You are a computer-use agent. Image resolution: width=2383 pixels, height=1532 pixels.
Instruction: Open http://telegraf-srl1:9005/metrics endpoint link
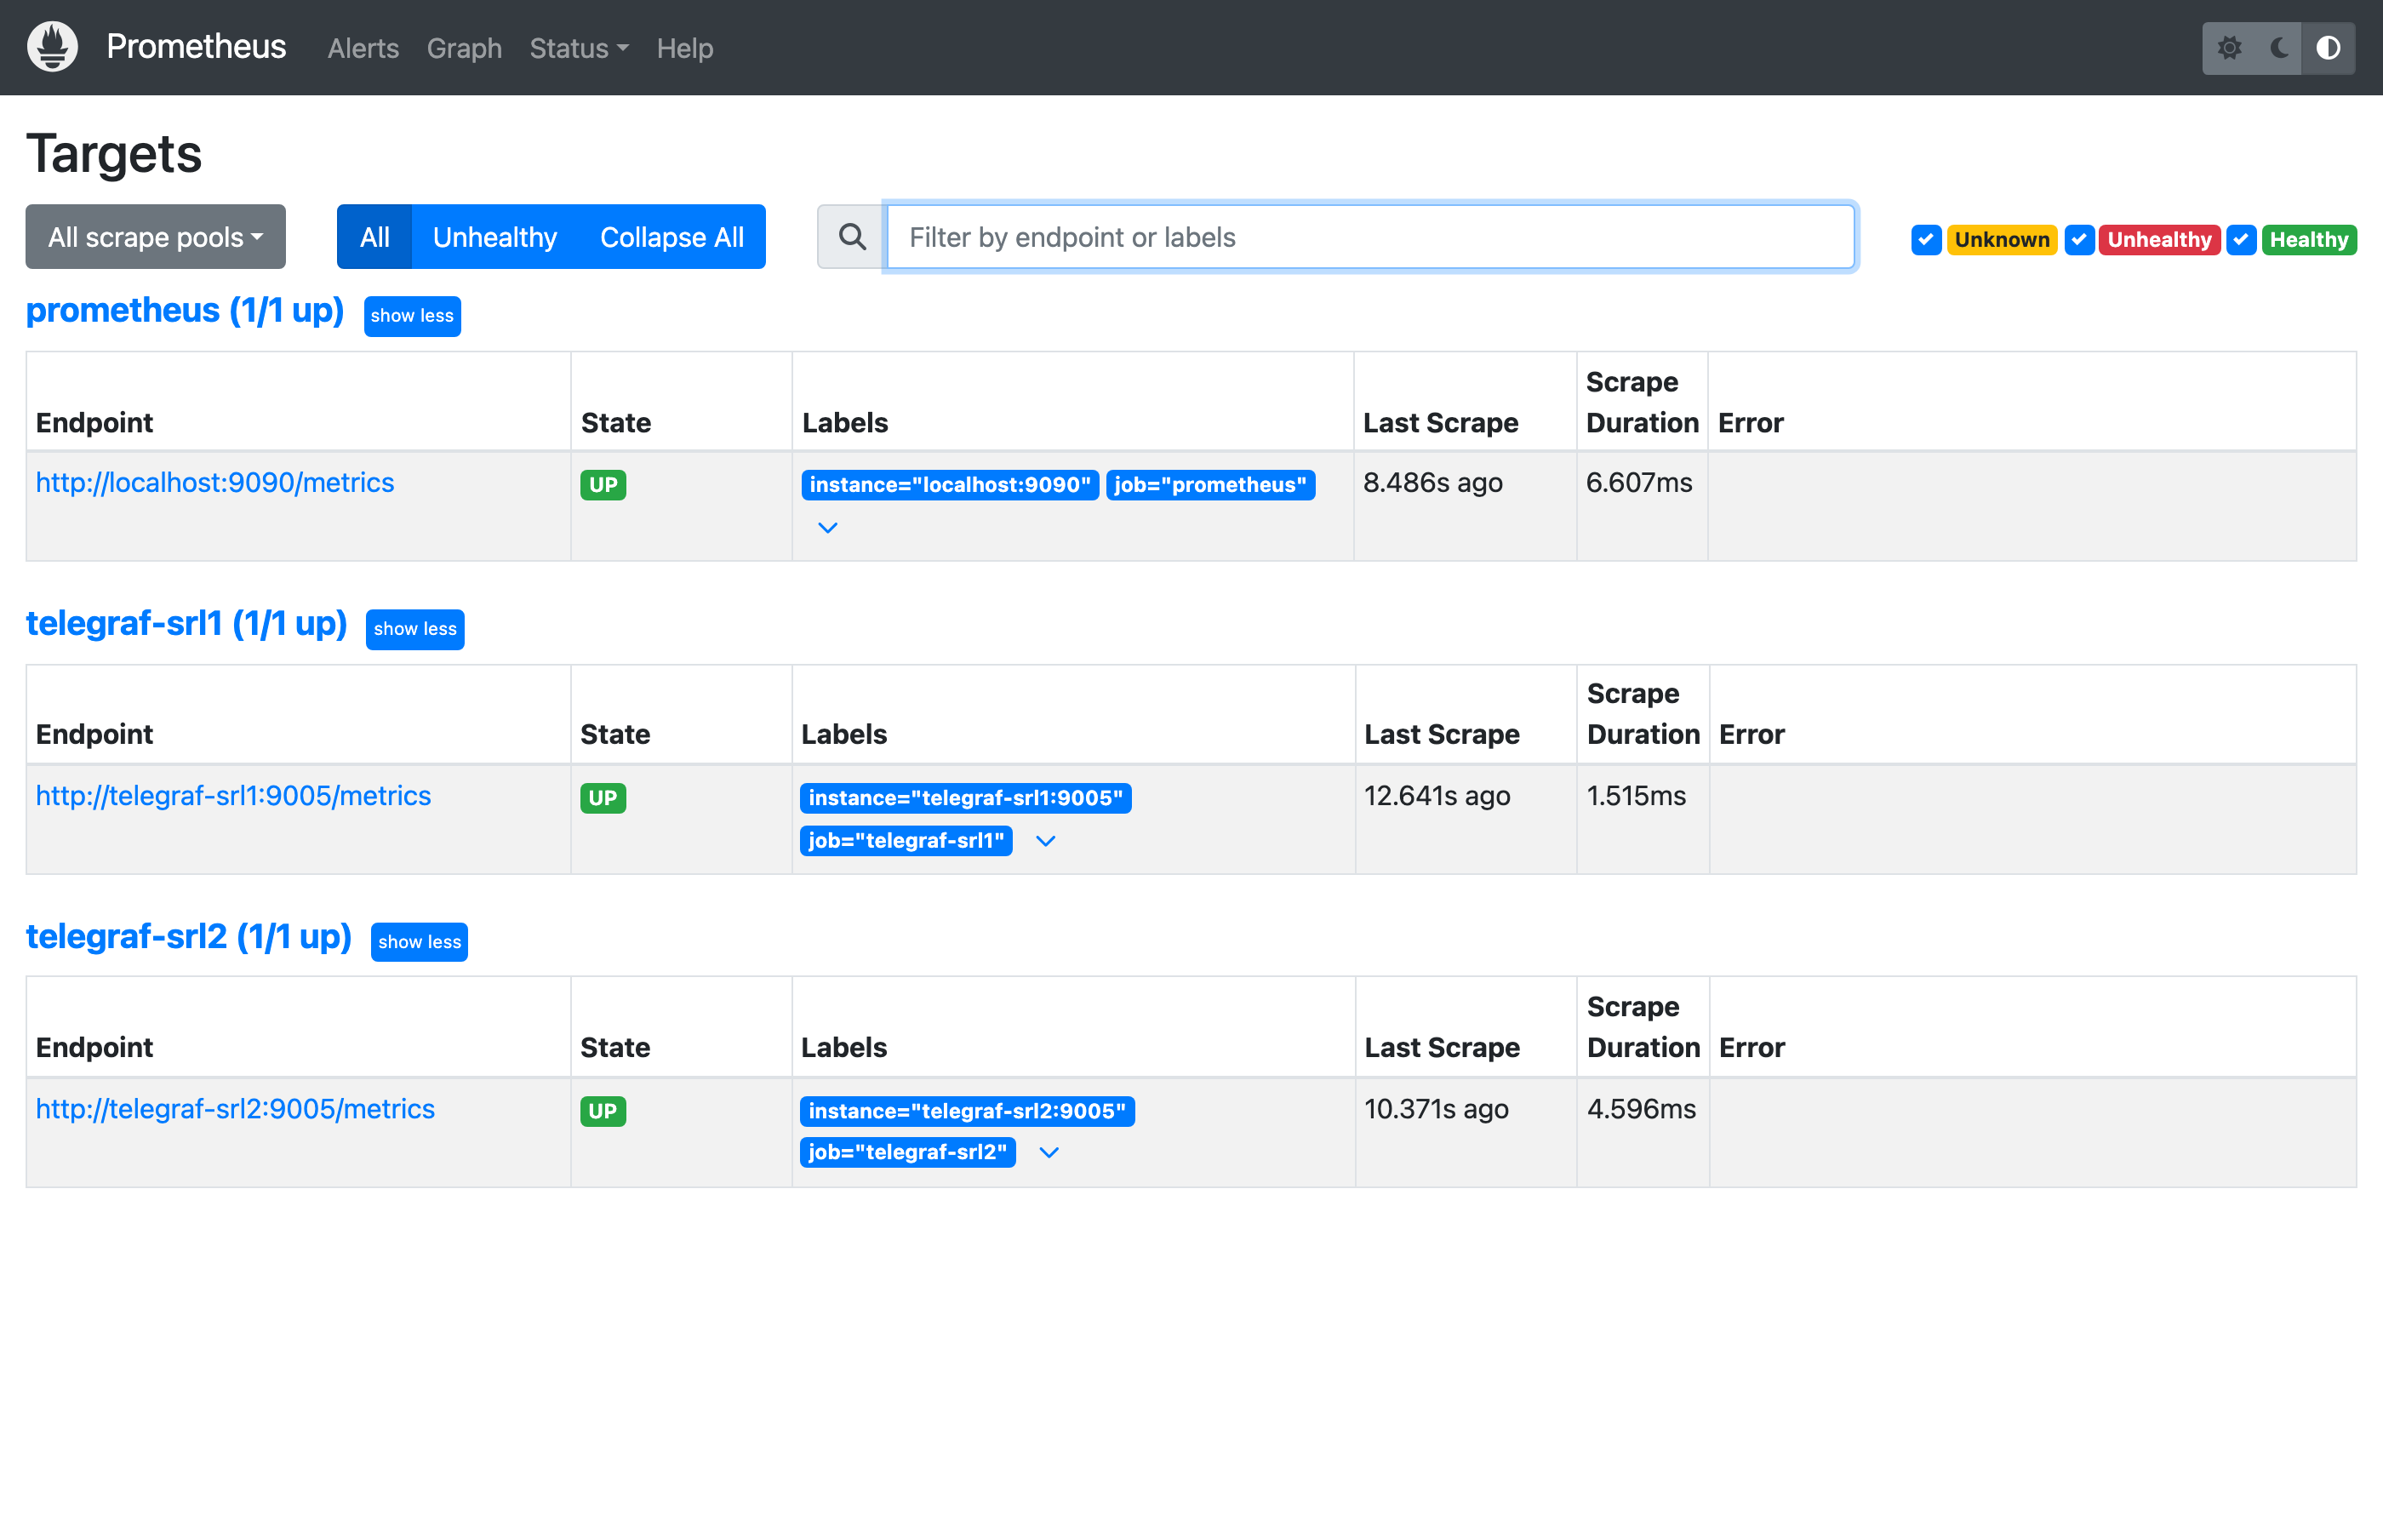point(232,796)
